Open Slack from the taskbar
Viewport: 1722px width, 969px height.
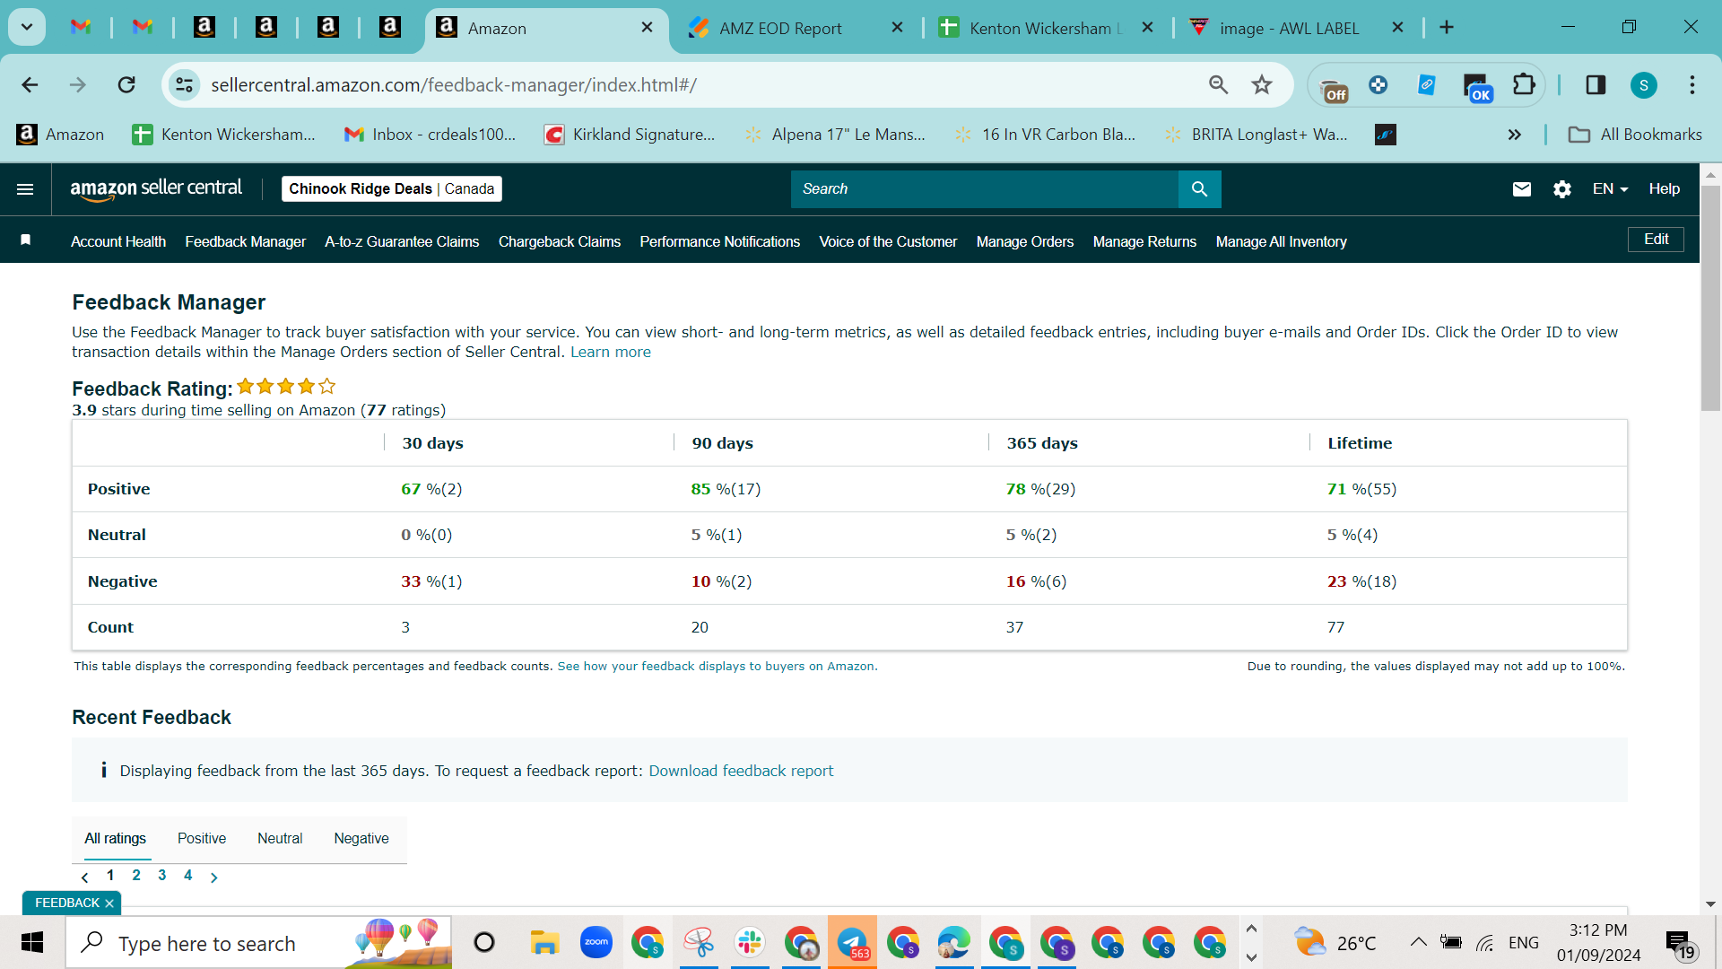pos(749,943)
